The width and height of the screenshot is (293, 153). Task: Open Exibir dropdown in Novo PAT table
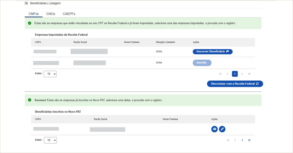click(x=50, y=140)
